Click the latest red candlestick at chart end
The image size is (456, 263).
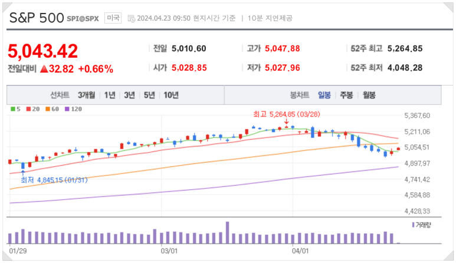(x=398, y=149)
